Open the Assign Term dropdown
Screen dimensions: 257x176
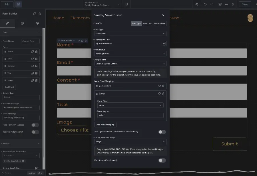point(130,64)
